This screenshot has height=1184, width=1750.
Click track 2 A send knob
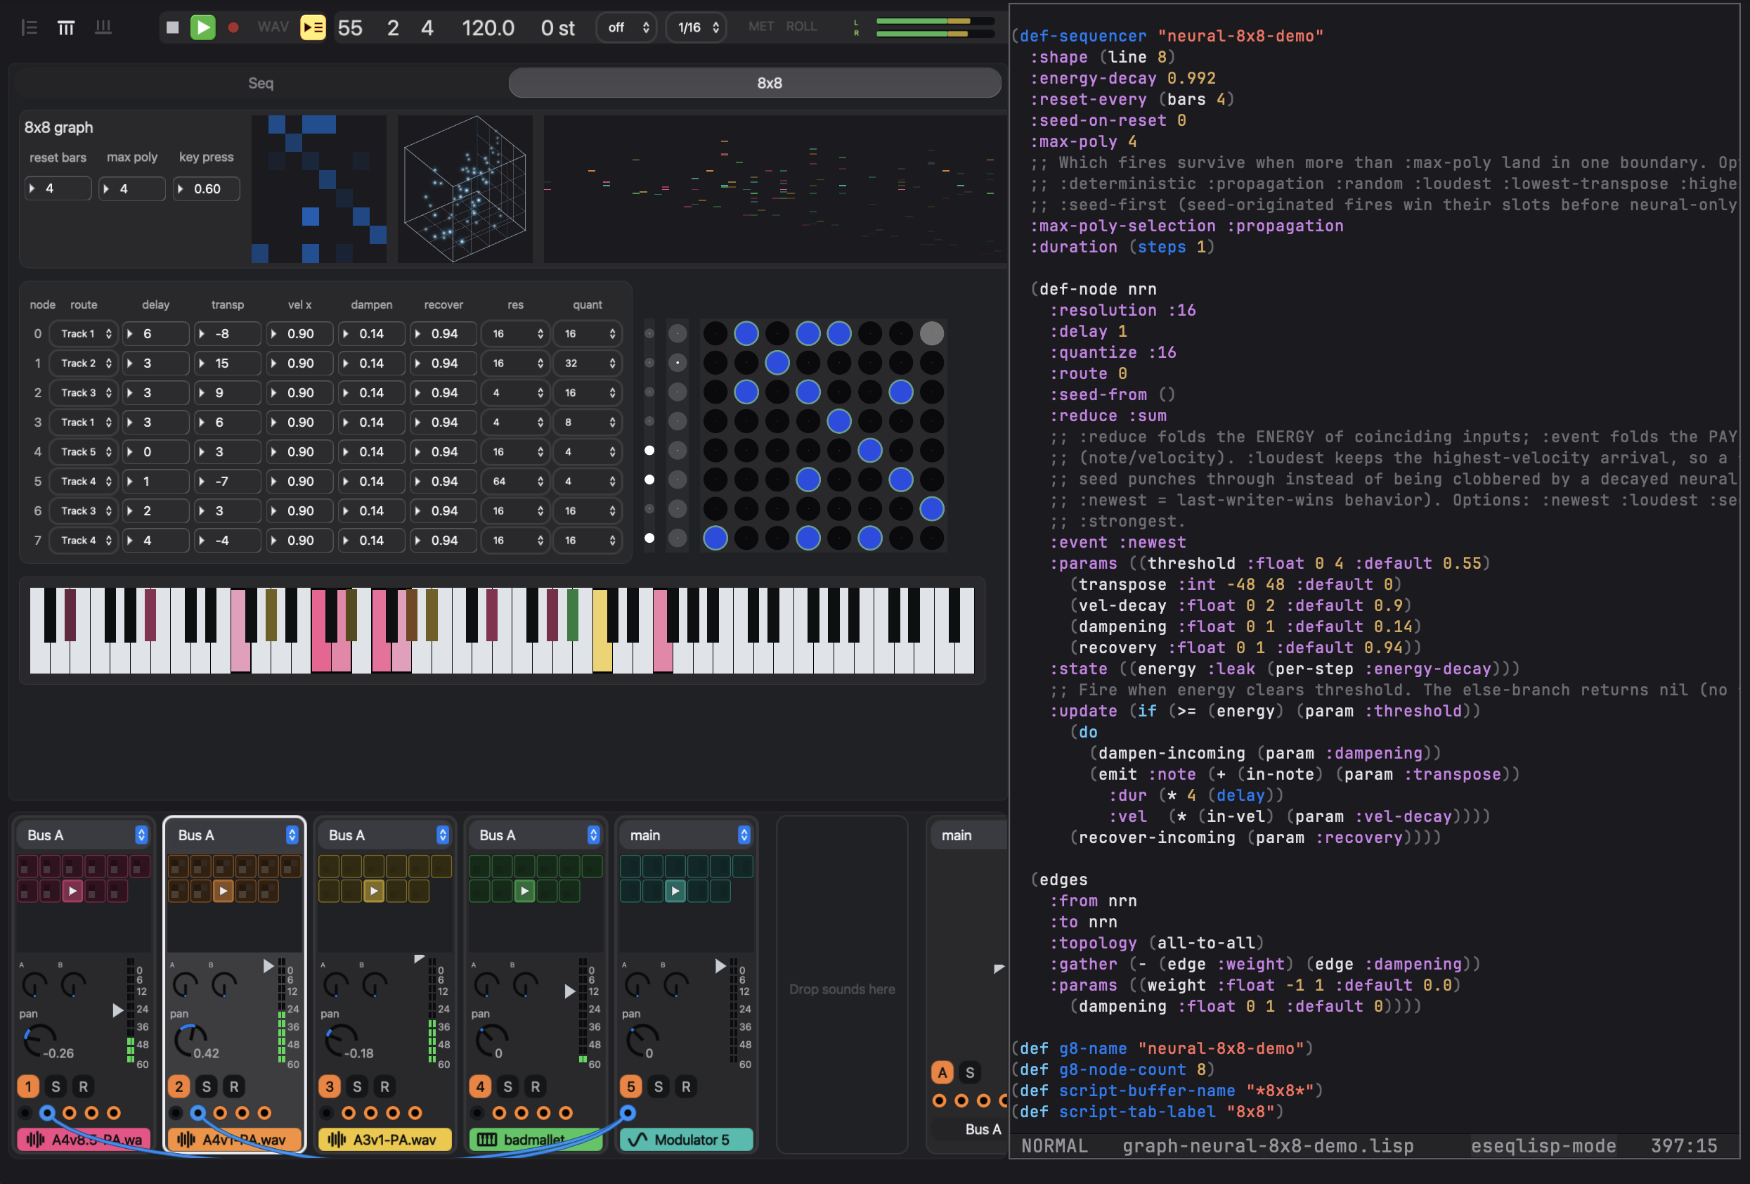[186, 984]
